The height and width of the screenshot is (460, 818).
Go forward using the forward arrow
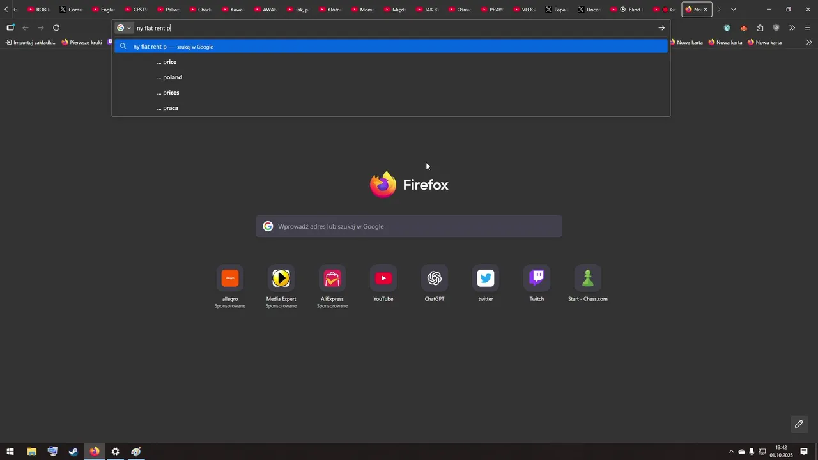coord(41,27)
